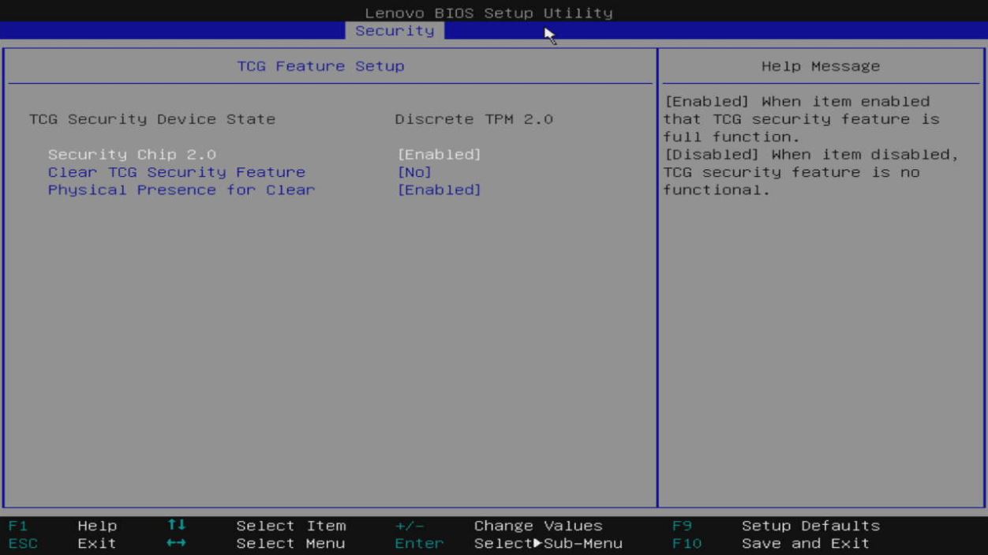Click the Enter key hint

(419, 543)
